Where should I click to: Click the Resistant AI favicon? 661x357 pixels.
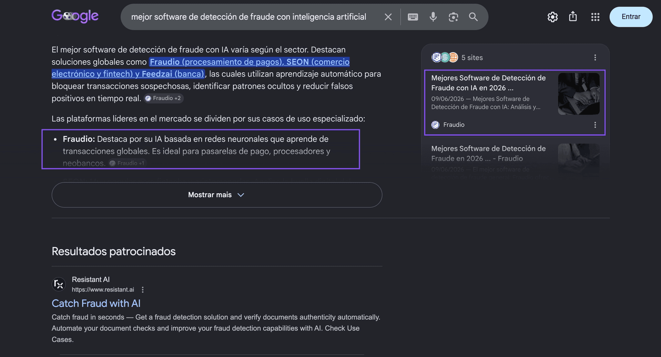59,284
